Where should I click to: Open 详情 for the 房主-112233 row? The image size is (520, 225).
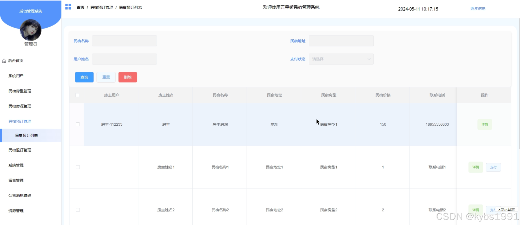click(x=485, y=125)
